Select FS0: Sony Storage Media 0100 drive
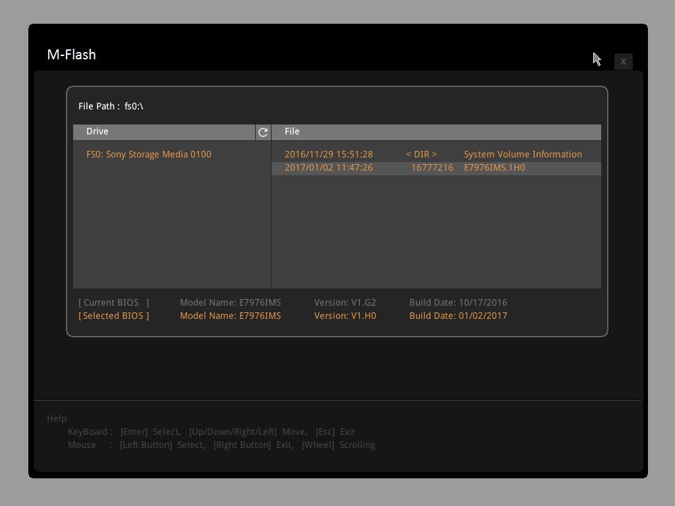Viewport: 675px width, 506px height. click(148, 154)
